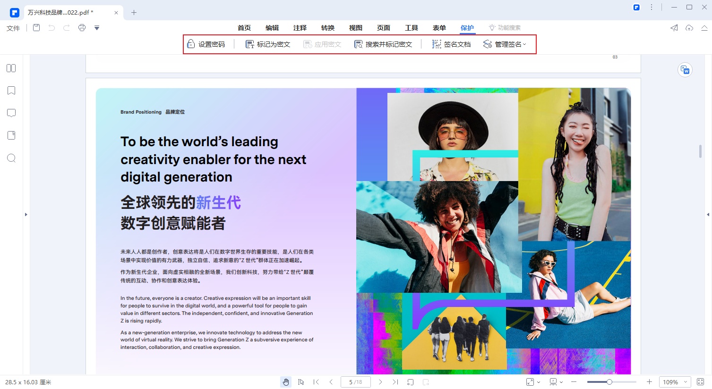The height and width of the screenshot is (389, 712).
Task: Activate the hand panning tool
Action: [x=286, y=382]
